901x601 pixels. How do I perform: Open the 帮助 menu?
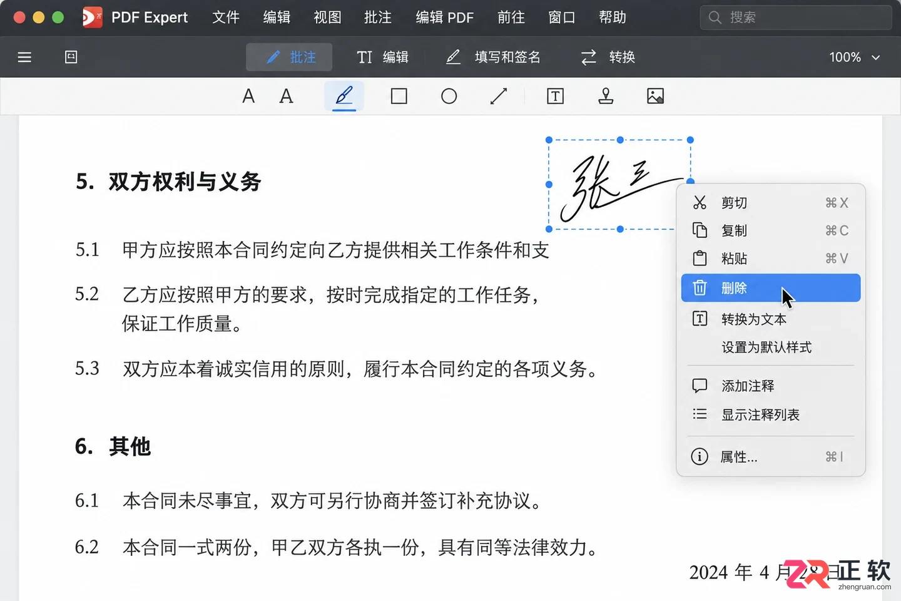613,18
